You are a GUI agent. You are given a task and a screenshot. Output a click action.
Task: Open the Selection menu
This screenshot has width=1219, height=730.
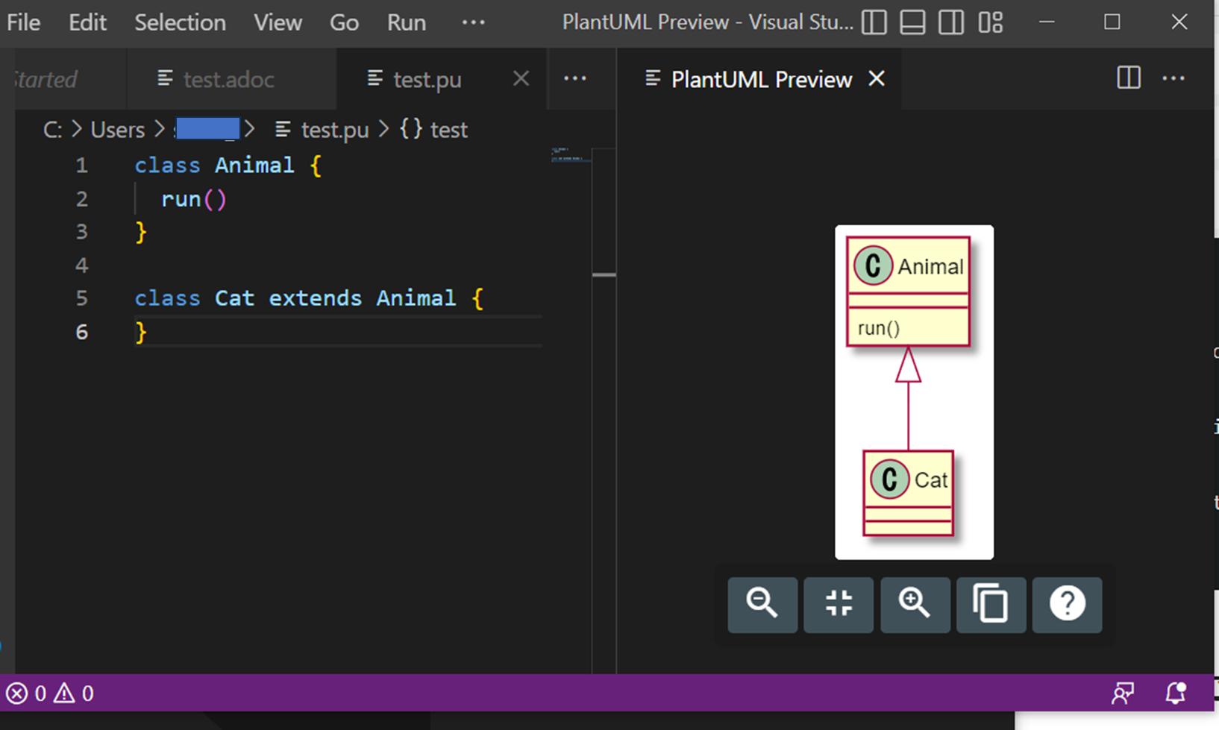[180, 22]
